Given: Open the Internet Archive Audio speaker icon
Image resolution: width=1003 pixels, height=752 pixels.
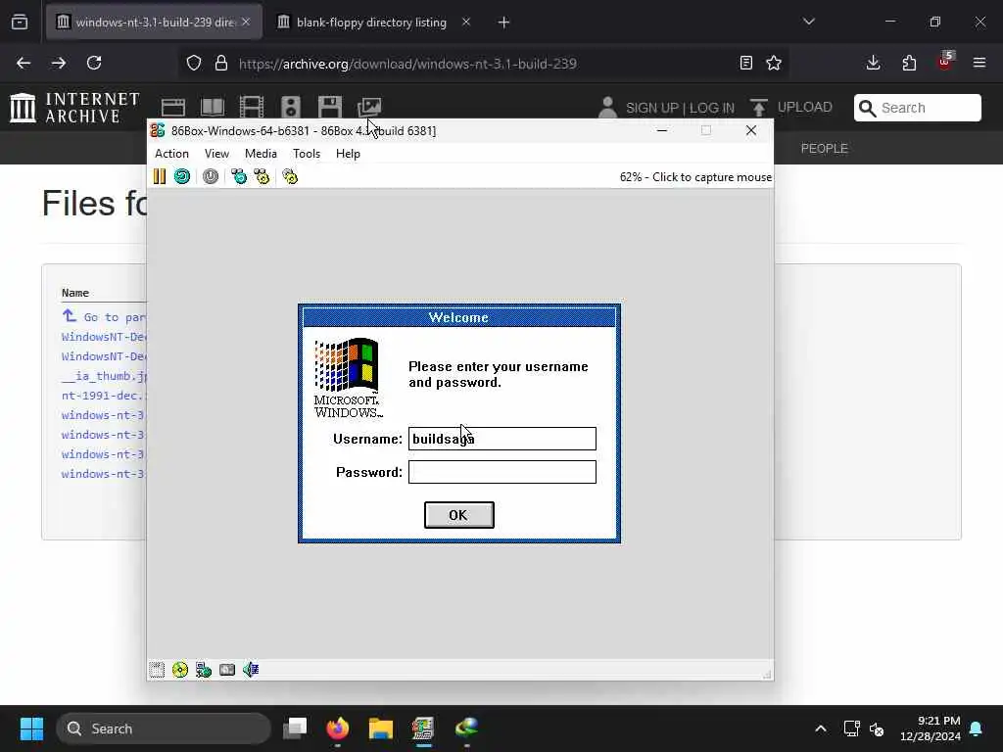Looking at the screenshot, I should pos(290,107).
